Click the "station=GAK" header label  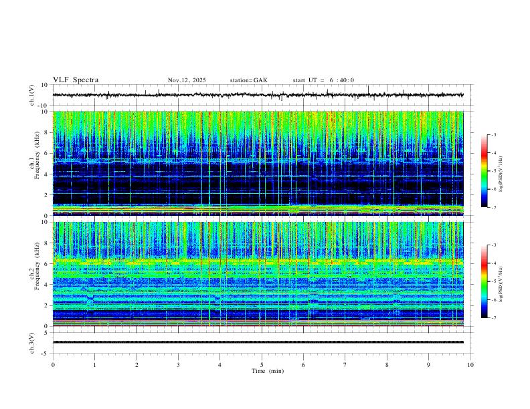coord(248,80)
